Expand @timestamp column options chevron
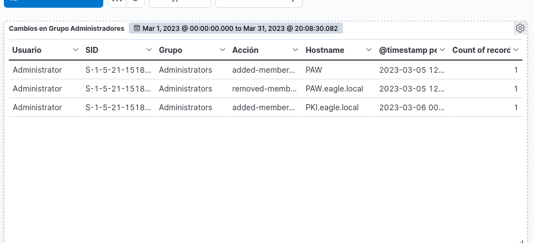Viewport: 534px width, 243px height. (442, 50)
